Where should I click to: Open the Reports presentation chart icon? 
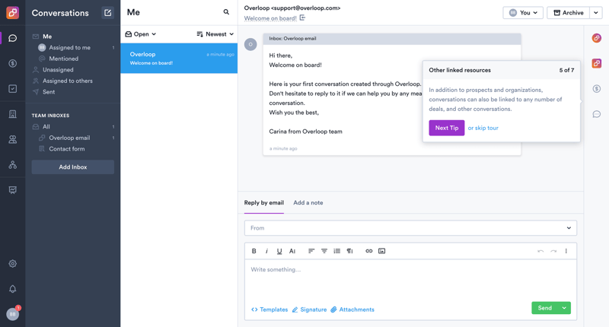[12, 190]
